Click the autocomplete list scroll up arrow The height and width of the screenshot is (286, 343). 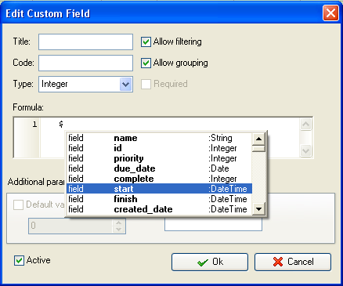[258, 139]
